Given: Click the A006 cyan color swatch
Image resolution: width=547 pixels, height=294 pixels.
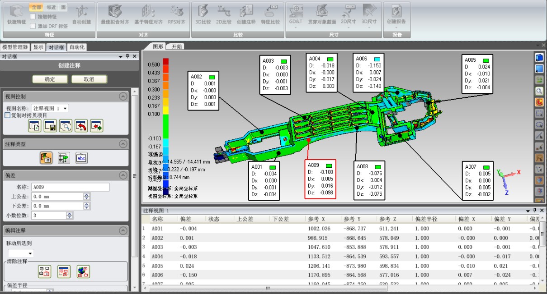Looking at the screenshot, I should 377,59.
